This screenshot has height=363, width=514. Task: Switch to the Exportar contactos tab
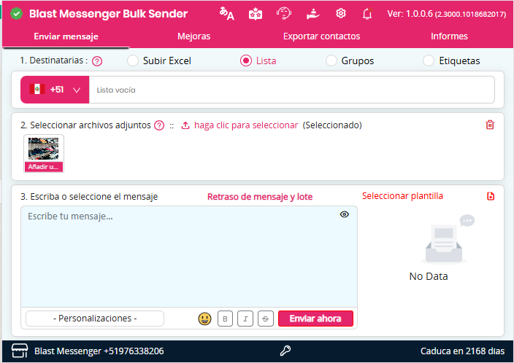(321, 36)
